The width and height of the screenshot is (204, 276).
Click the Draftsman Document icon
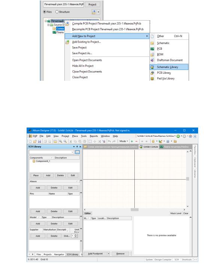[152, 60]
